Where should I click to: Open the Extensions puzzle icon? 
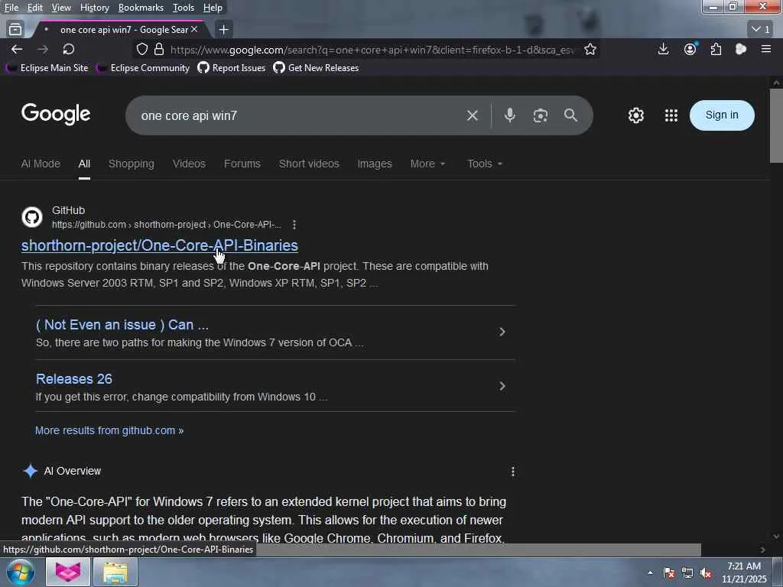[716, 49]
